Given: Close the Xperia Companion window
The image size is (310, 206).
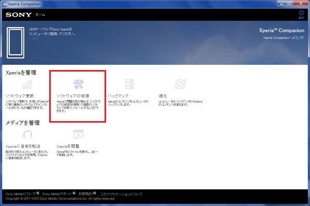Looking at the screenshot, I should point(301,4).
